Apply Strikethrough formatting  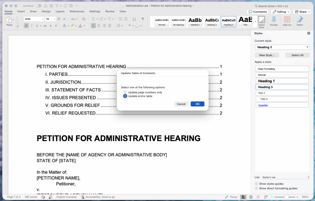(45, 26)
